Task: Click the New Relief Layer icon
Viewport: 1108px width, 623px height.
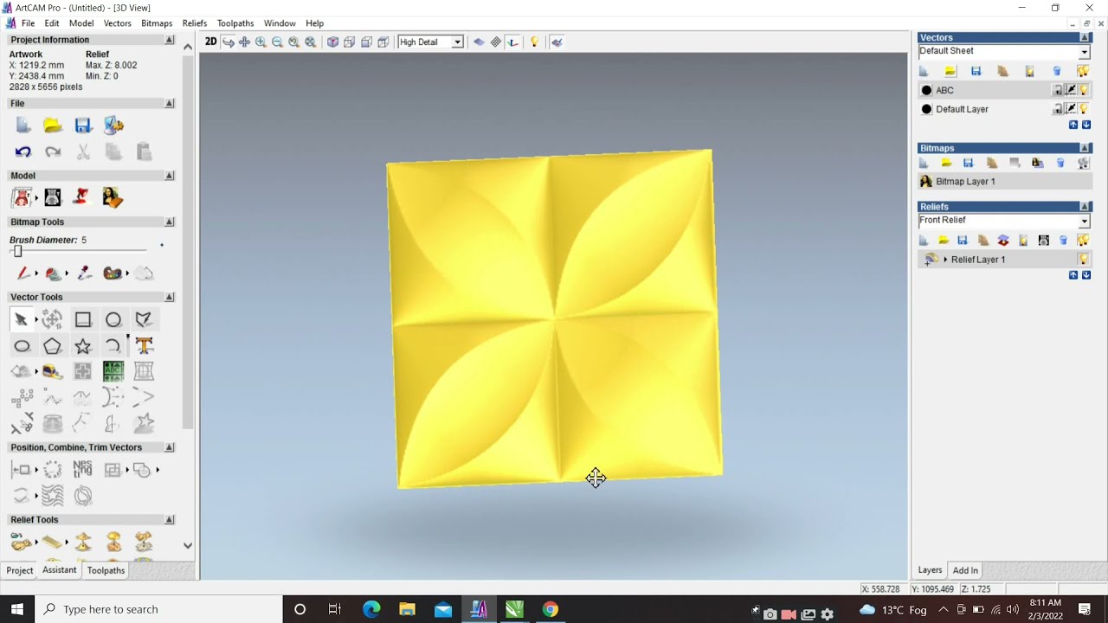Action: pos(924,240)
